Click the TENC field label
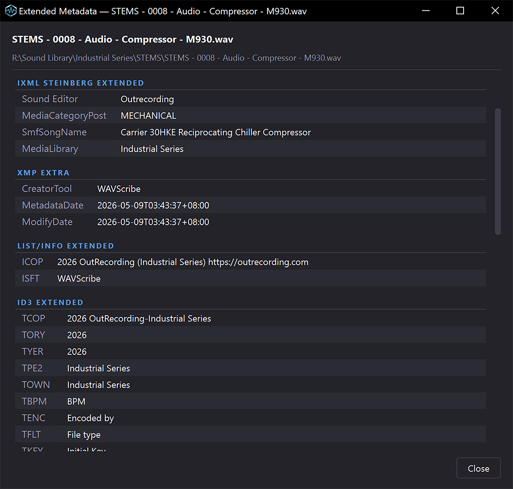Image resolution: width=513 pixels, height=489 pixels. pos(34,418)
